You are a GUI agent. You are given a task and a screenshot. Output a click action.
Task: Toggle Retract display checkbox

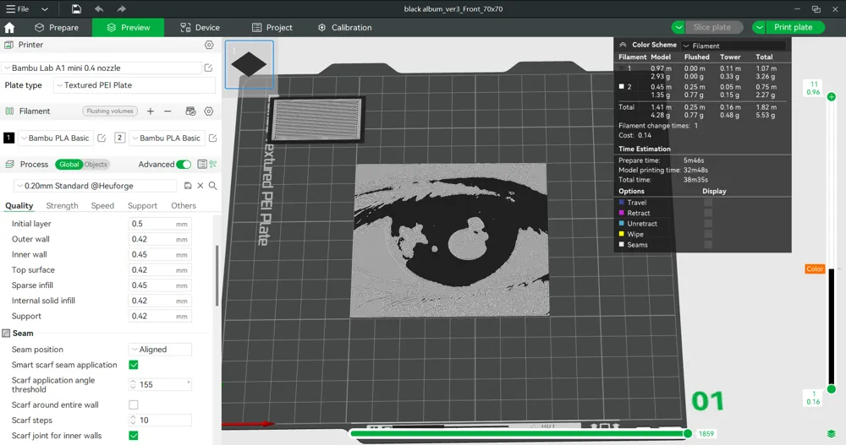pyautogui.click(x=708, y=213)
